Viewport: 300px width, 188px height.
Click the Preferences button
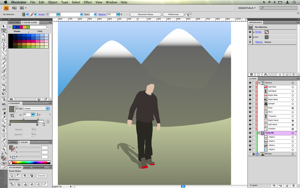[x=173, y=14]
